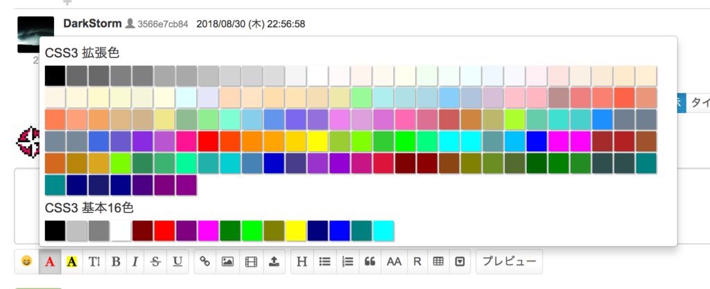Screen dimensions: 710x289
Task: Click the プレビュー button
Action: coord(509,262)
